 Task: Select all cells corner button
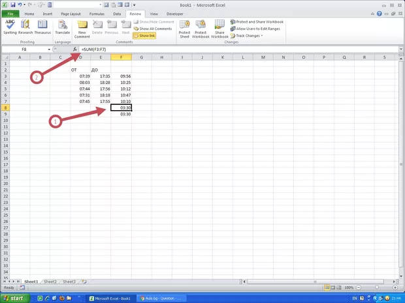pyautogui.click(x=5, y=57)
